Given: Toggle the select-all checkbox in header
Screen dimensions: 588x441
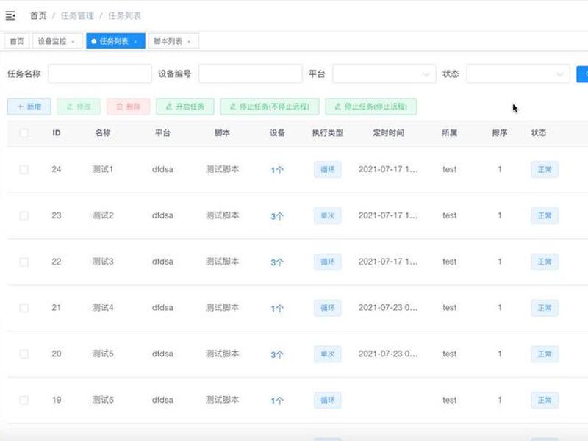Looking at the screenshot, I should pyautogui.click(x=24, y=133).
